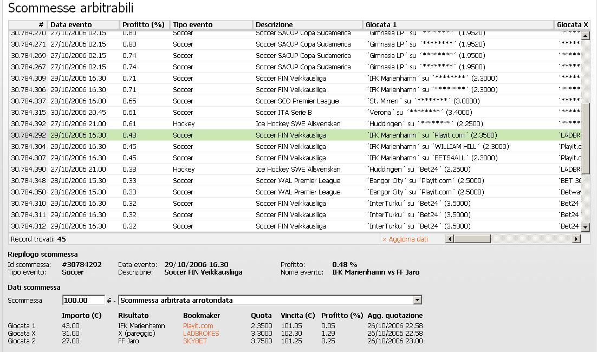Click the 'Huddingen' su 'Bet24' (2.2500) cell
This screenshot has height=352, width=597.
click(x=419, y=170)
